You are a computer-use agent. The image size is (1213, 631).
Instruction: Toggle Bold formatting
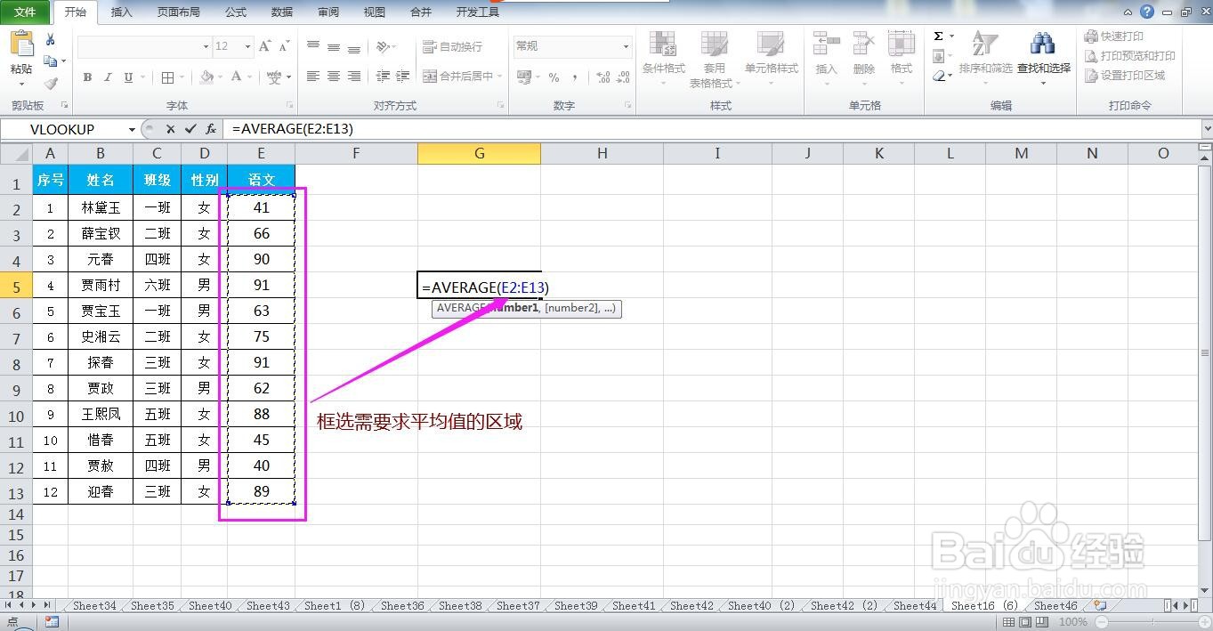point(87,77)
